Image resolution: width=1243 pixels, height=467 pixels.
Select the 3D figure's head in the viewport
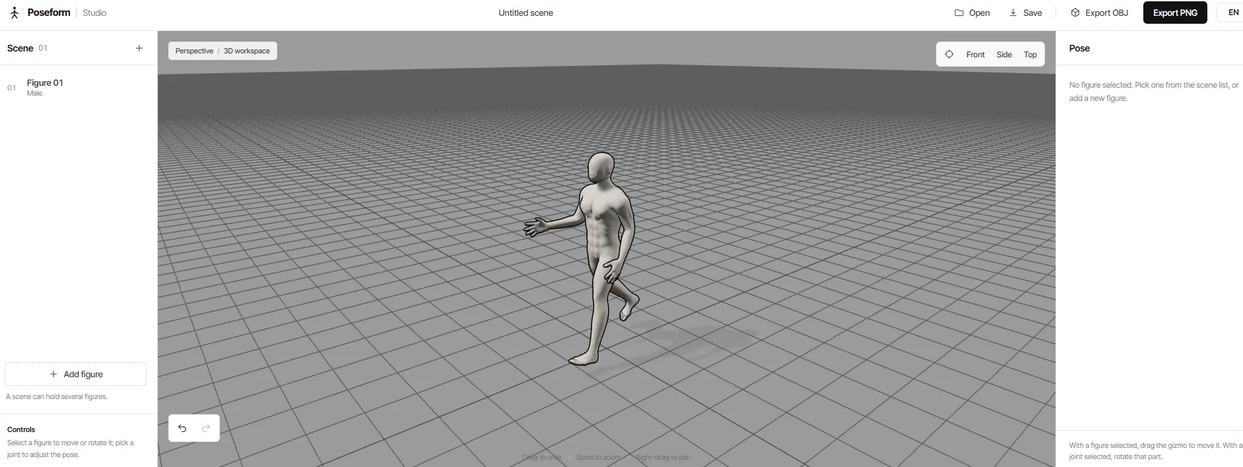point(601,168)
